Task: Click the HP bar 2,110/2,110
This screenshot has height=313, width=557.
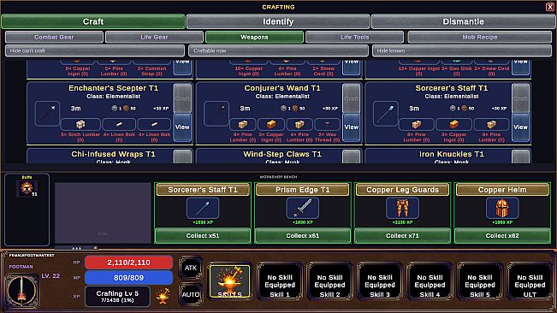Action: coord(128,263)
